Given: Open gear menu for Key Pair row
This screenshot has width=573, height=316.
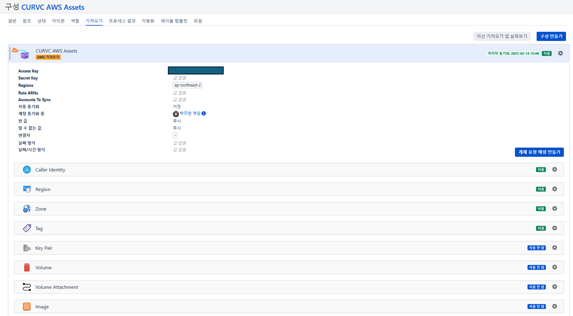Looking at the screenshot, I should click(x=555, y=248).
